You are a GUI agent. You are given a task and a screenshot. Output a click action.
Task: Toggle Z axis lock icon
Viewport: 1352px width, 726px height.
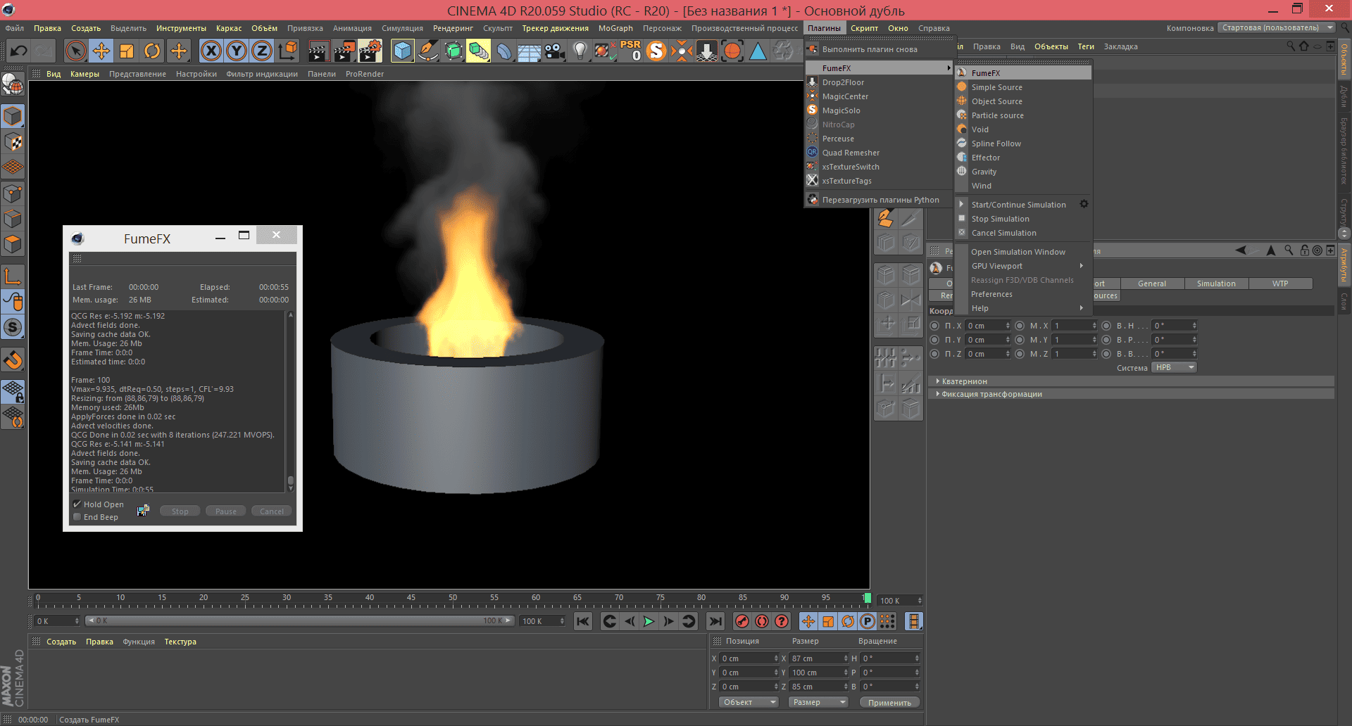pyautogui.click(x=262, y=51)
